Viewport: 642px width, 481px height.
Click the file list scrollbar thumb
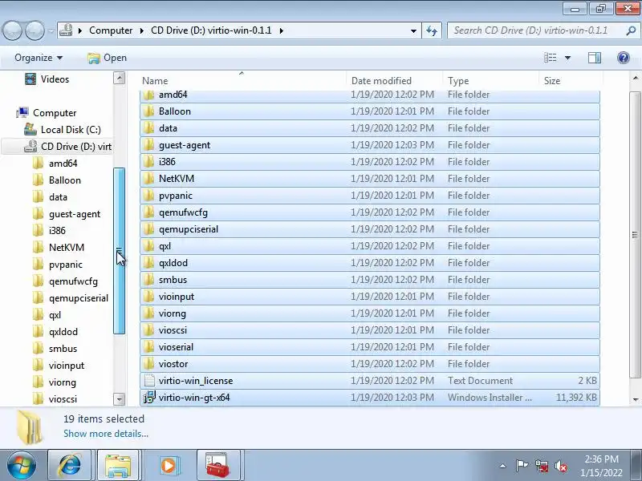(635, 235)
